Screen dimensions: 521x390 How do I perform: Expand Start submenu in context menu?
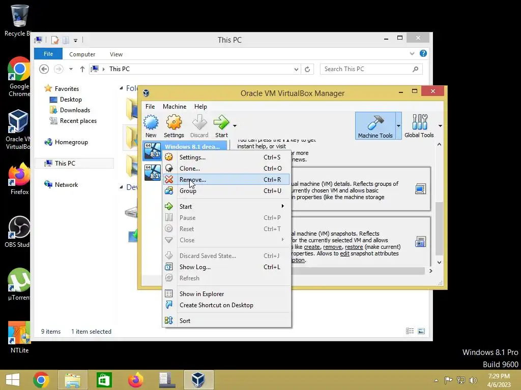[226, 206]
